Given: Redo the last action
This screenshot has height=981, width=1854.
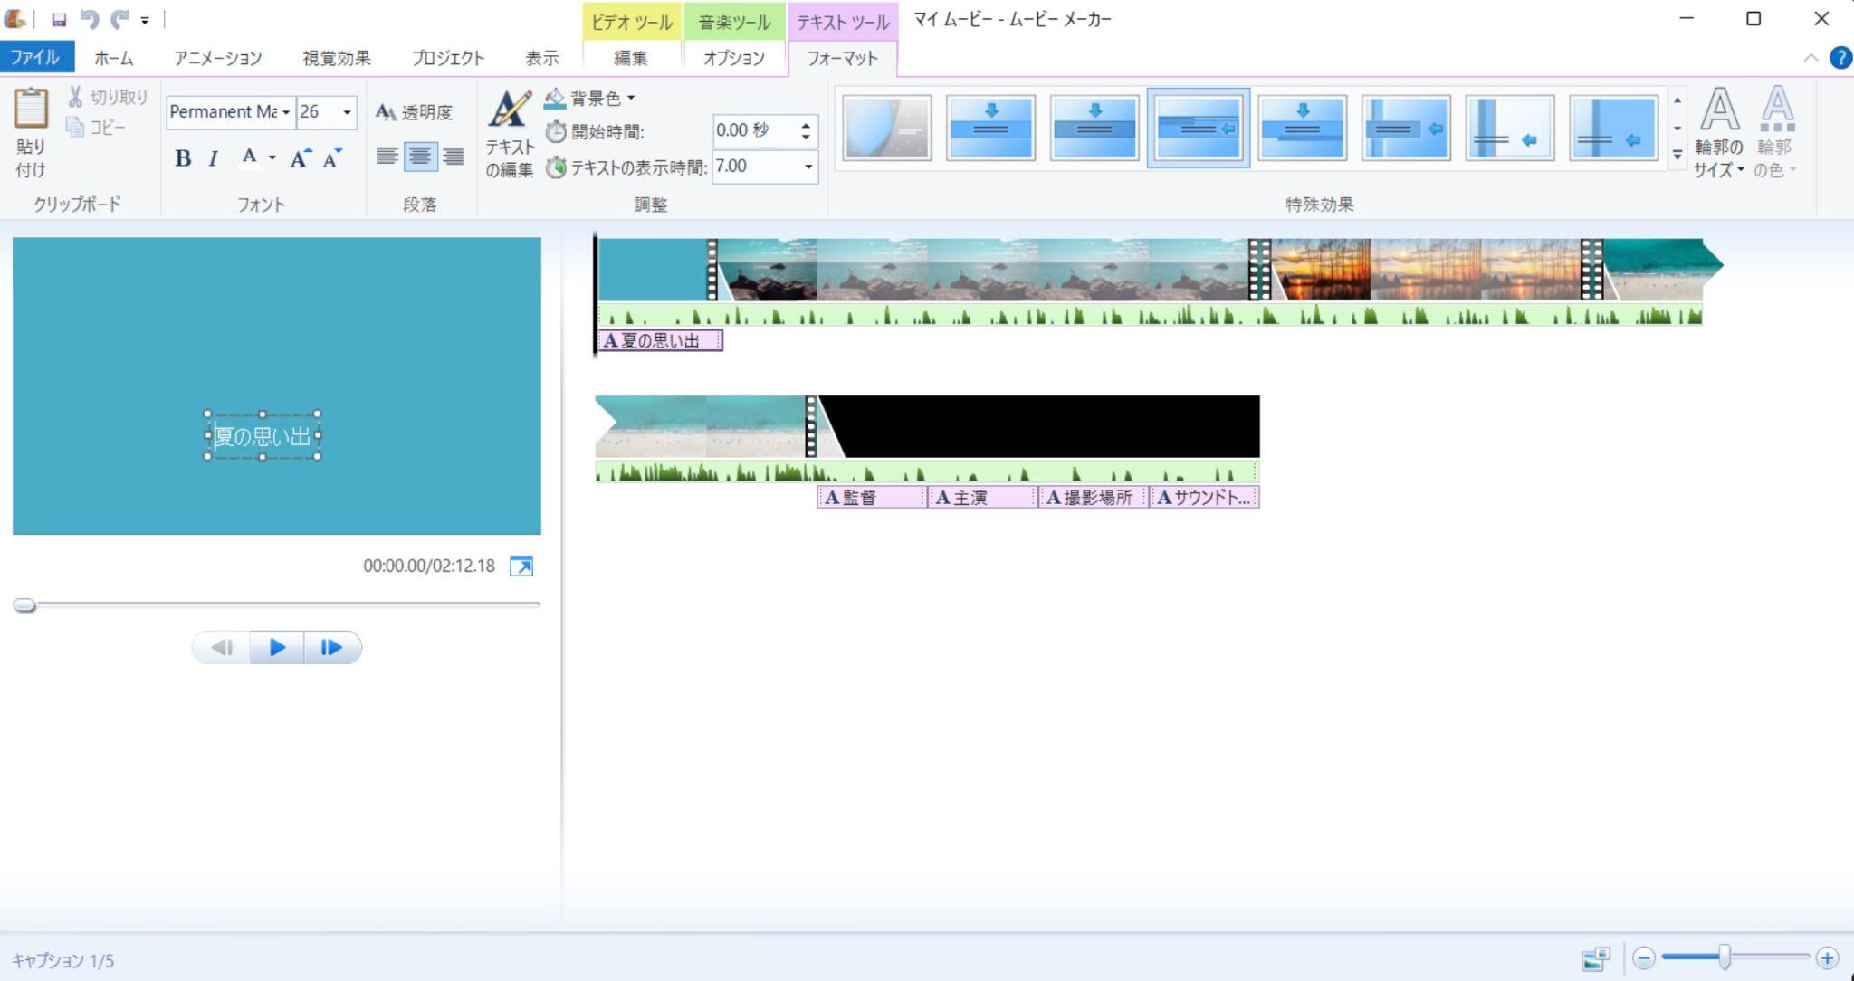Looking at the screenshot, I should (119, 19).
